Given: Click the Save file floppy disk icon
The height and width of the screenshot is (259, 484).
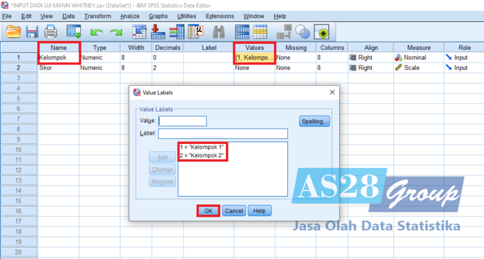Looking at the screenshot, I should tap(32, 31).
